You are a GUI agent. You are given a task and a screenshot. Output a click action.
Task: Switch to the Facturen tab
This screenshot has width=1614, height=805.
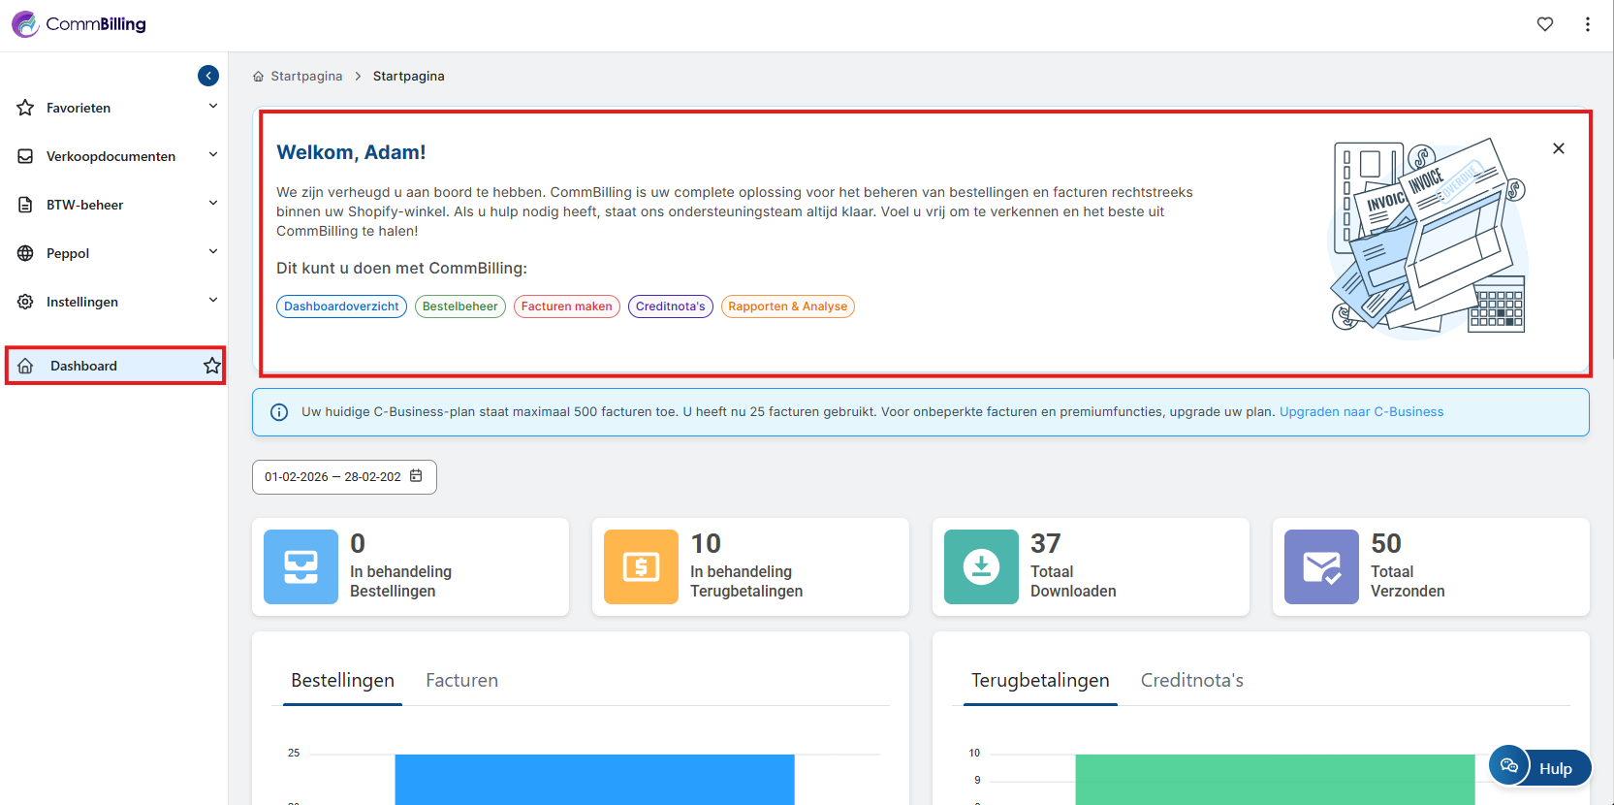click(x=461, y=681)
